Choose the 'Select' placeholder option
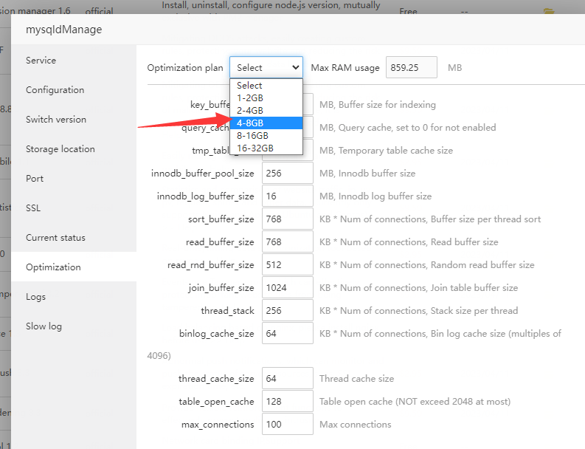Image resolution: width=585 pixels, height=449 pixels. pos(266,85)
